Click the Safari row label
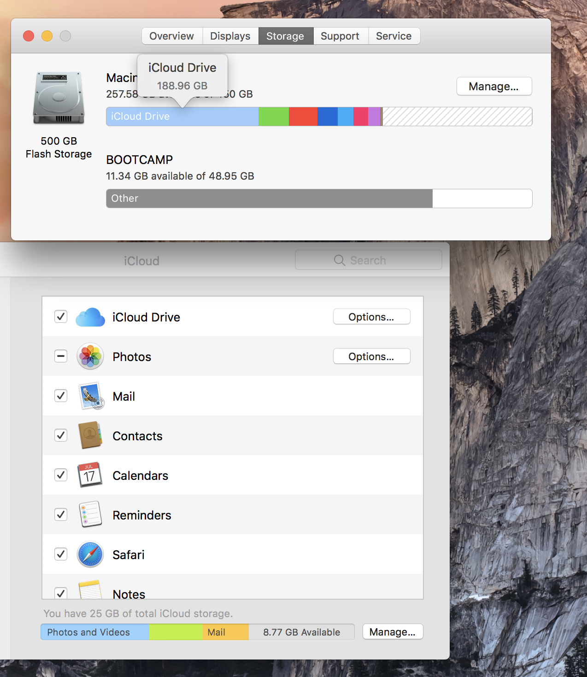The height and width of the screenshot is (677, 587). 129,555
